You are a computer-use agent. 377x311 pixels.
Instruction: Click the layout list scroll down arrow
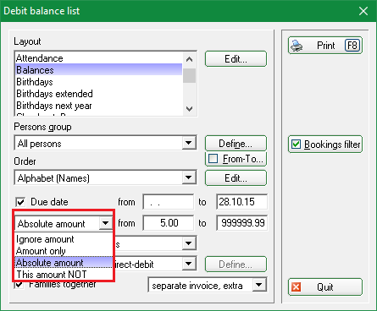tap(190, 108)
